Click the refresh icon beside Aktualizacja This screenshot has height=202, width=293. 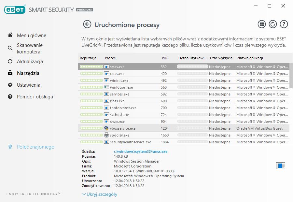click(10, 61)
